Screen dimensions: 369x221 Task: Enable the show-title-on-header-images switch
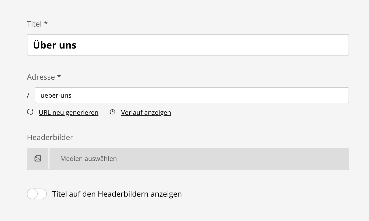37,194
